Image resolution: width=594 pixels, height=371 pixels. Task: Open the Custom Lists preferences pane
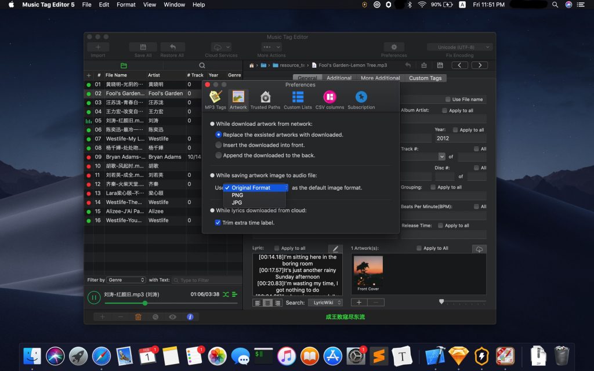tap(298, 100)
